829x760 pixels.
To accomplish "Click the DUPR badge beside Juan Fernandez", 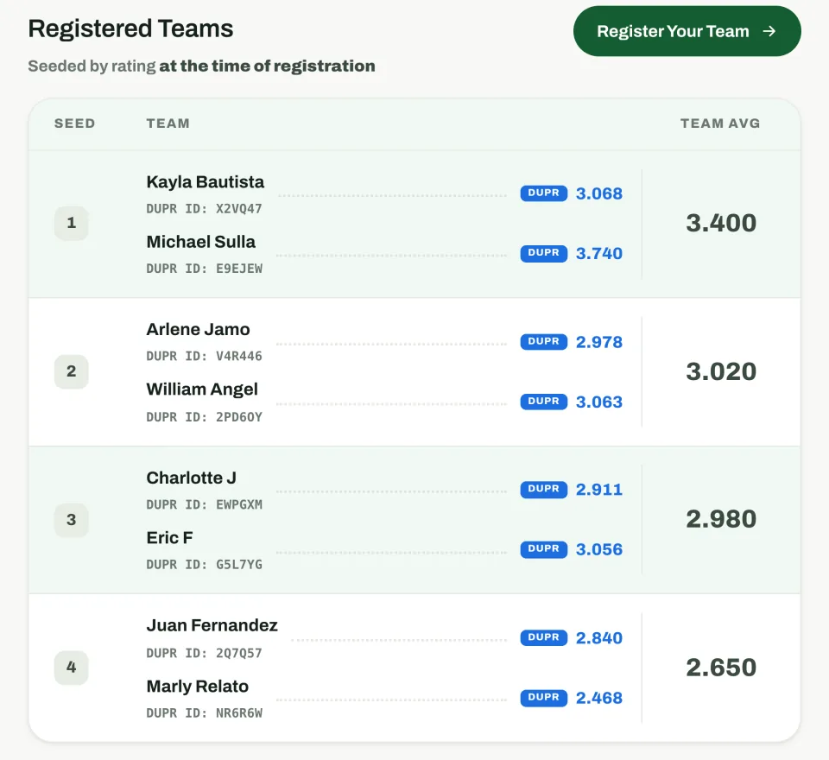I will pyautogui.click(x=543, y=637).
